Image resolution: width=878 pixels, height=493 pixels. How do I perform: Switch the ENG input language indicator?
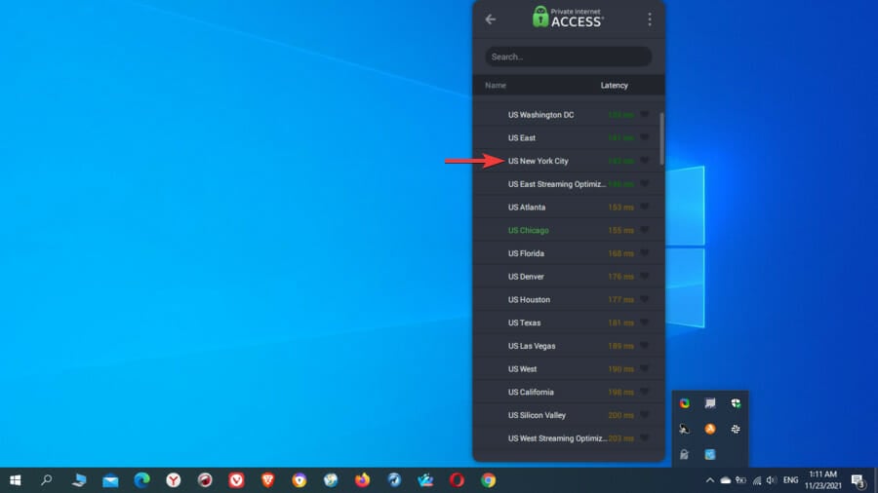click(x=790, y=480)
